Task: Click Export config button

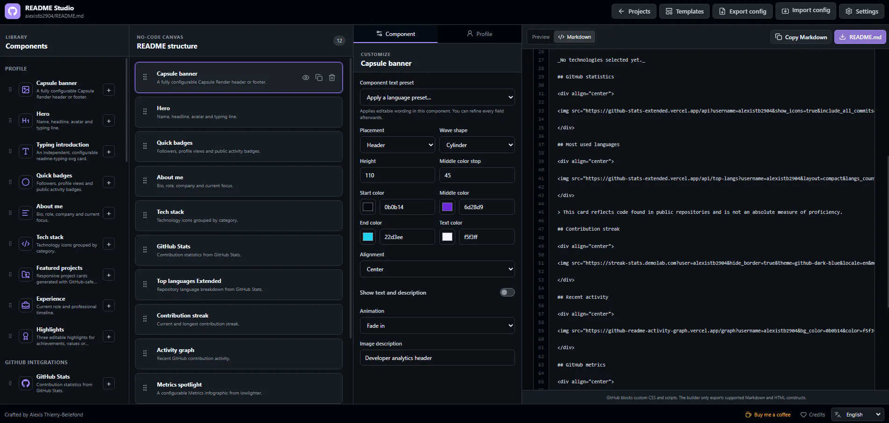Action: (742, 11)
